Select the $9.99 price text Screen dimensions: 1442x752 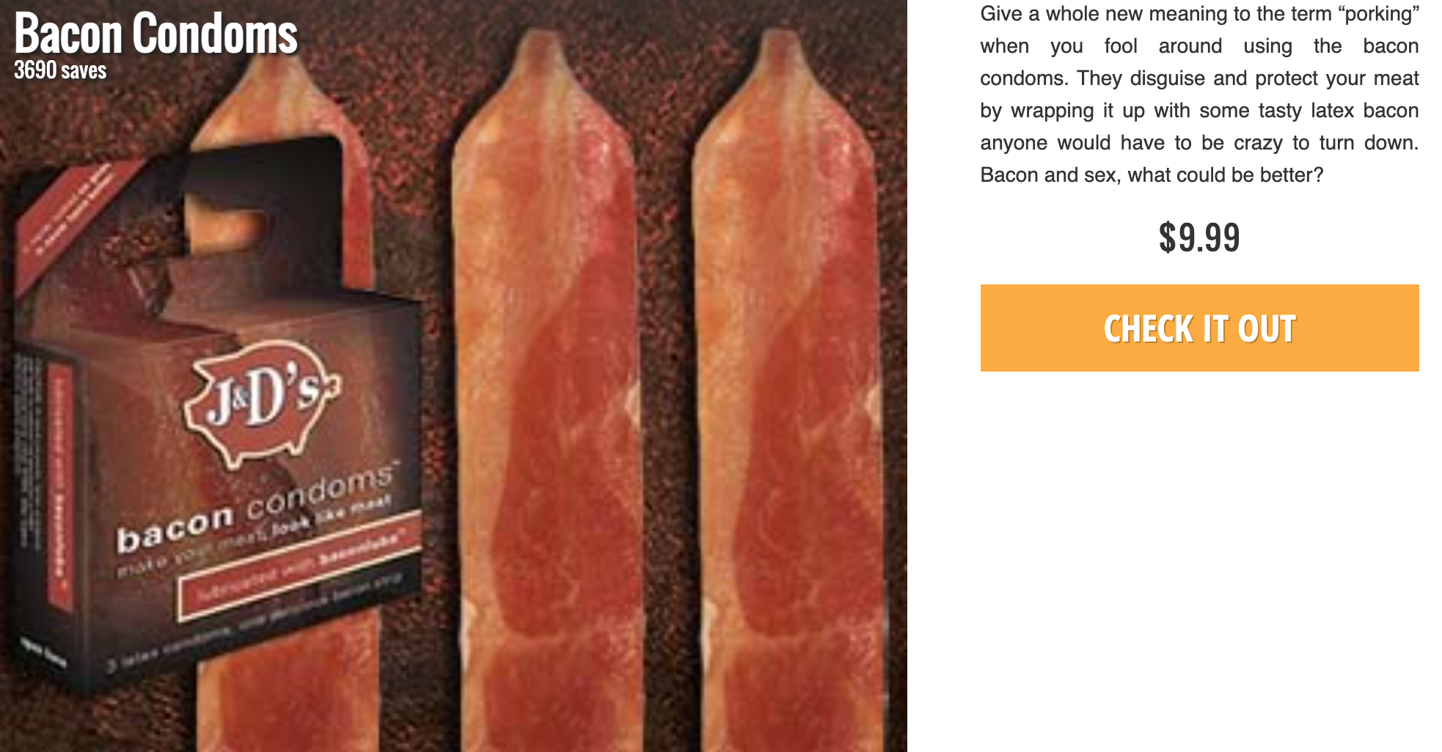[x=1199, y=237]
